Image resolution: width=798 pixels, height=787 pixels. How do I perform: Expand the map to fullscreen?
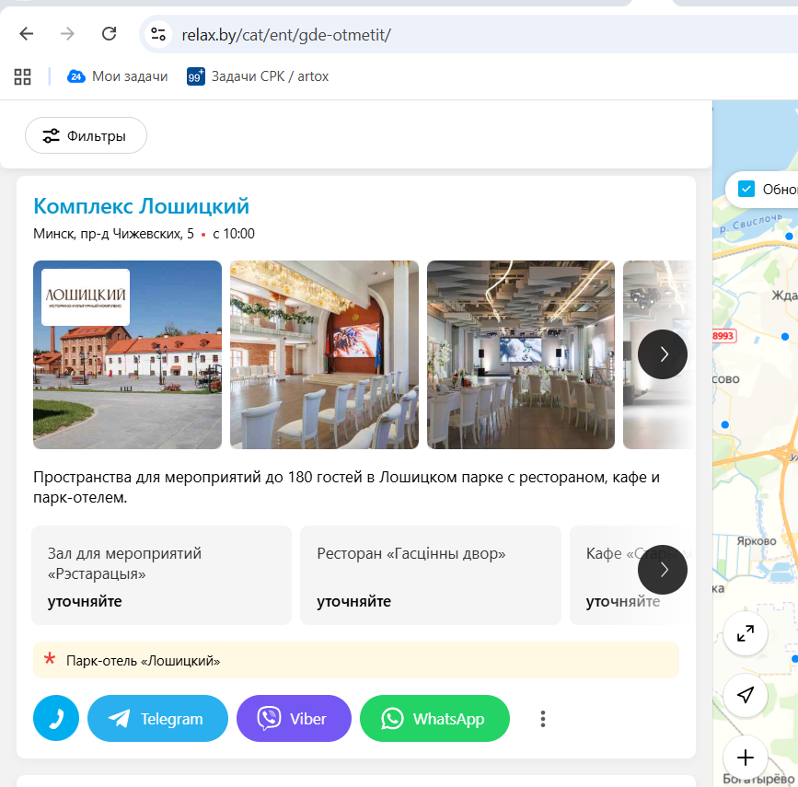tap(746, 633)
